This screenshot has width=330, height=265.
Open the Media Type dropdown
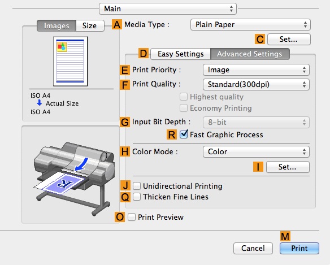pyautogui.click(x=250, y=25)
